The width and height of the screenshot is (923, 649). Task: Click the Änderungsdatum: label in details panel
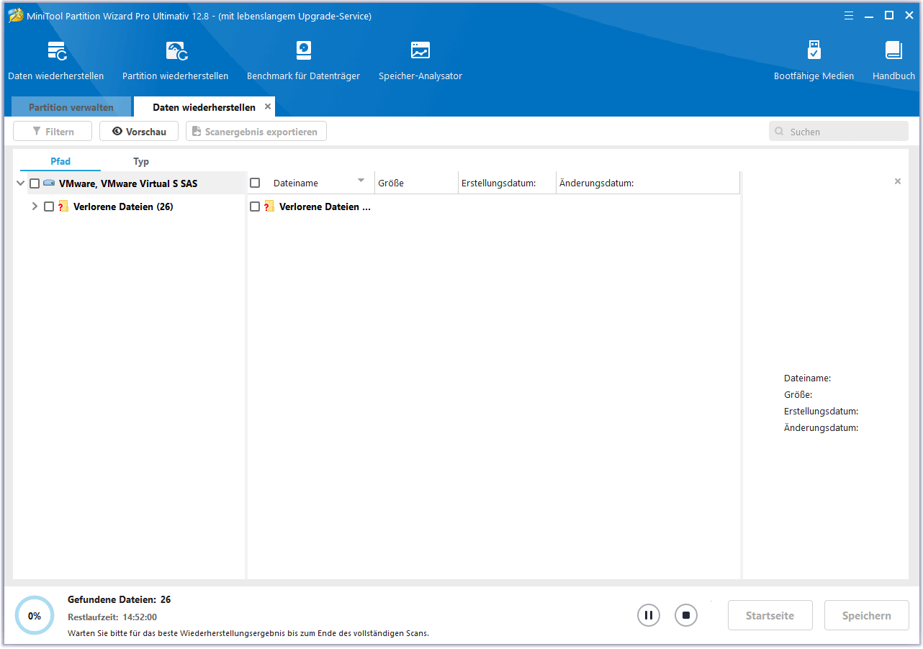[x=821, y=428]
